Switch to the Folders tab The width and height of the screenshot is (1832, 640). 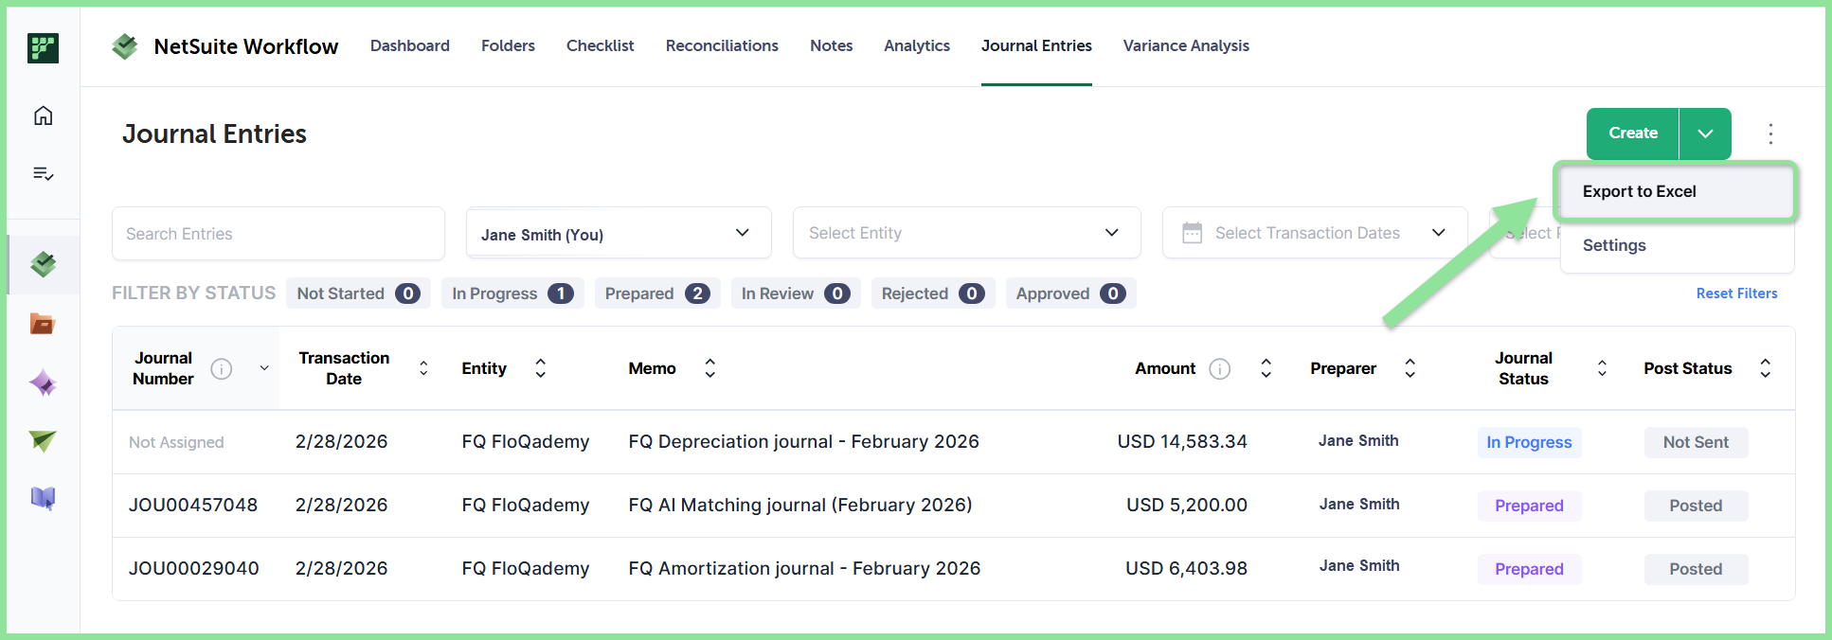508,45
